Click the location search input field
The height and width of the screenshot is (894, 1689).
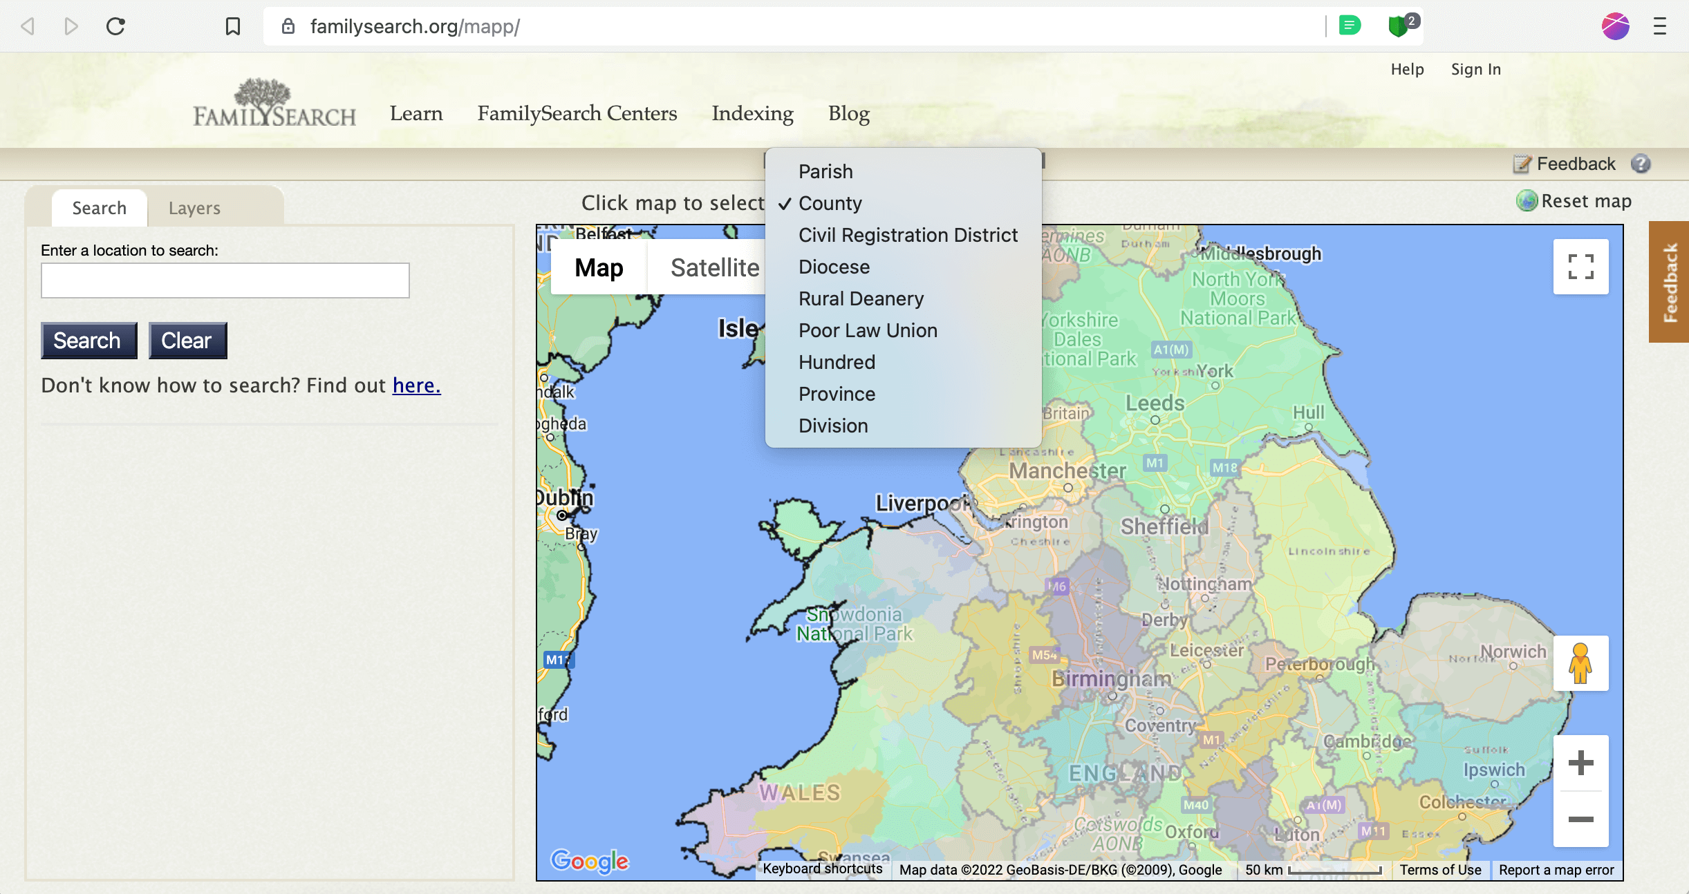tap(223, 280)
